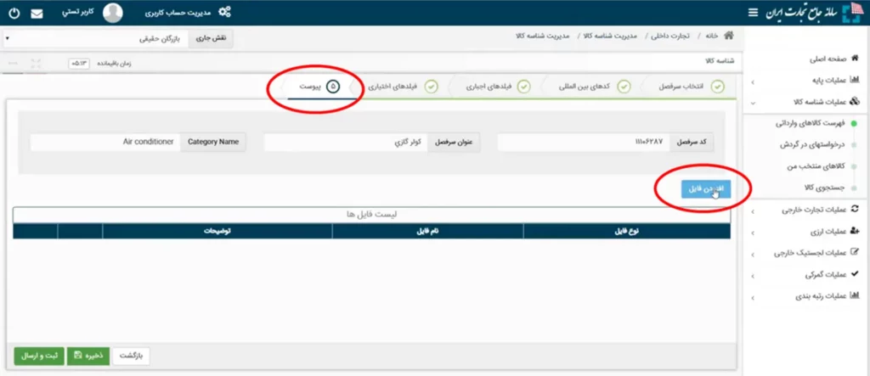Viewport: 870px width, 376px height.
Task: Expand عملیات تجارت خارجی section
Action: pyautogui.click(x=821, y=210)
